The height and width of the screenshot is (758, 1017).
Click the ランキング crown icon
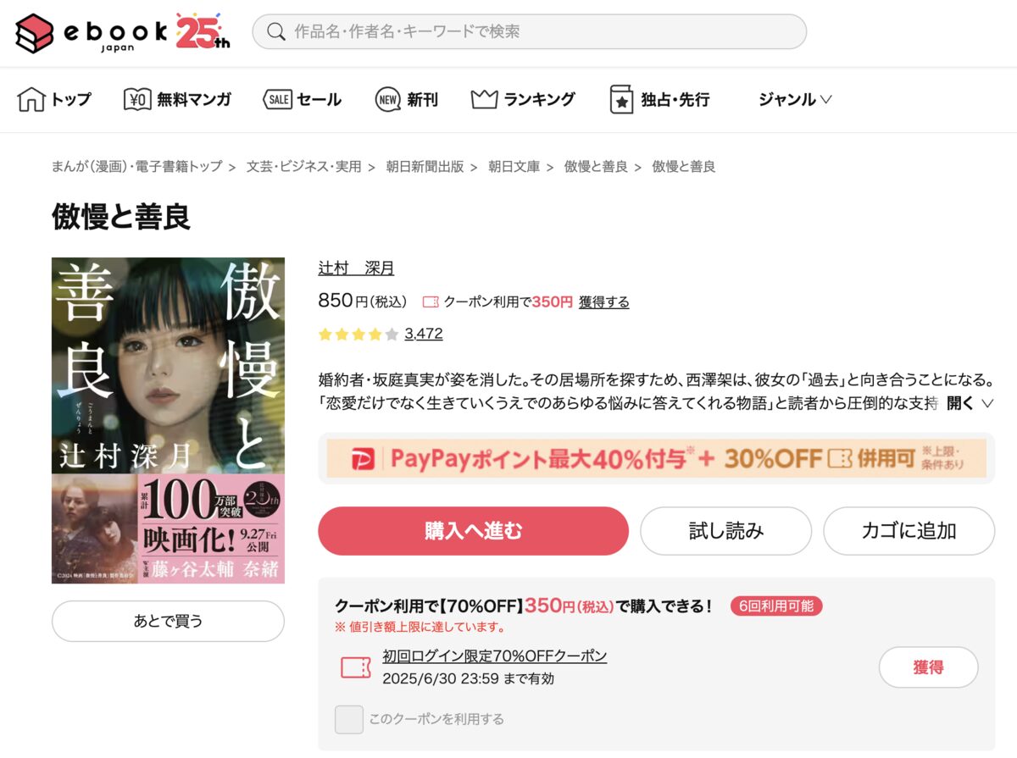pyautogui.click(x=484, y=99)
